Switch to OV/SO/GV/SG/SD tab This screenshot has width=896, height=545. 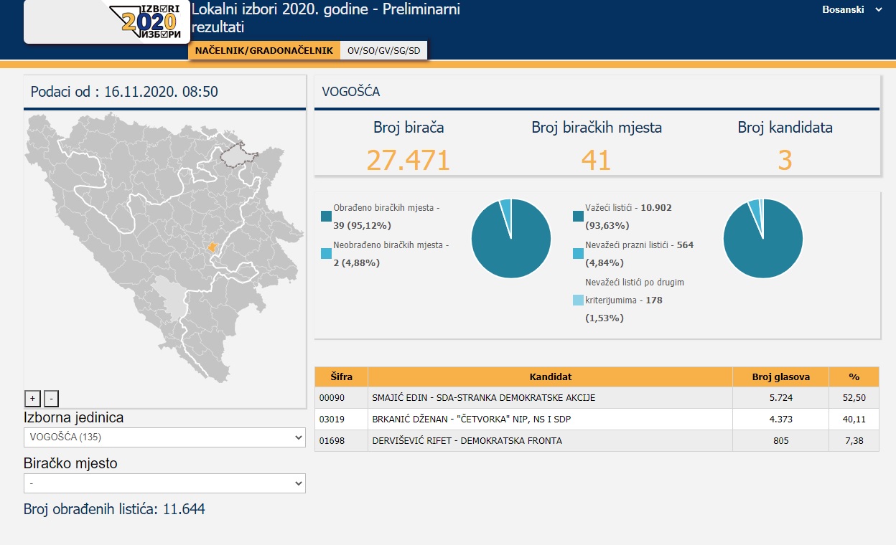click(x=383, y=51)
